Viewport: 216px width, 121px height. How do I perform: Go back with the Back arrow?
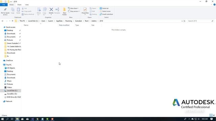pyautogui.click(x=2, y=21)
